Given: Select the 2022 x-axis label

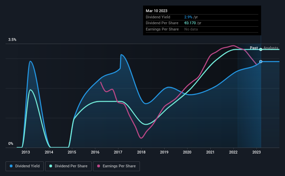Looking at the screenshot, I should point(233,152).
